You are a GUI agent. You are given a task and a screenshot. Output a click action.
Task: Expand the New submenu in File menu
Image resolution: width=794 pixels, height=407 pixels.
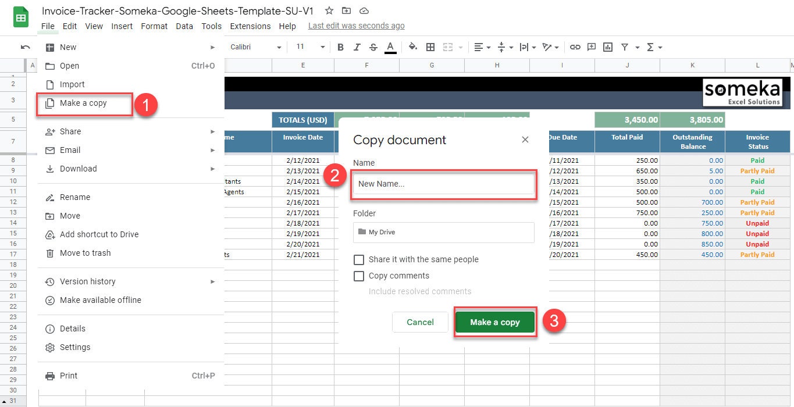click(131, 47)
